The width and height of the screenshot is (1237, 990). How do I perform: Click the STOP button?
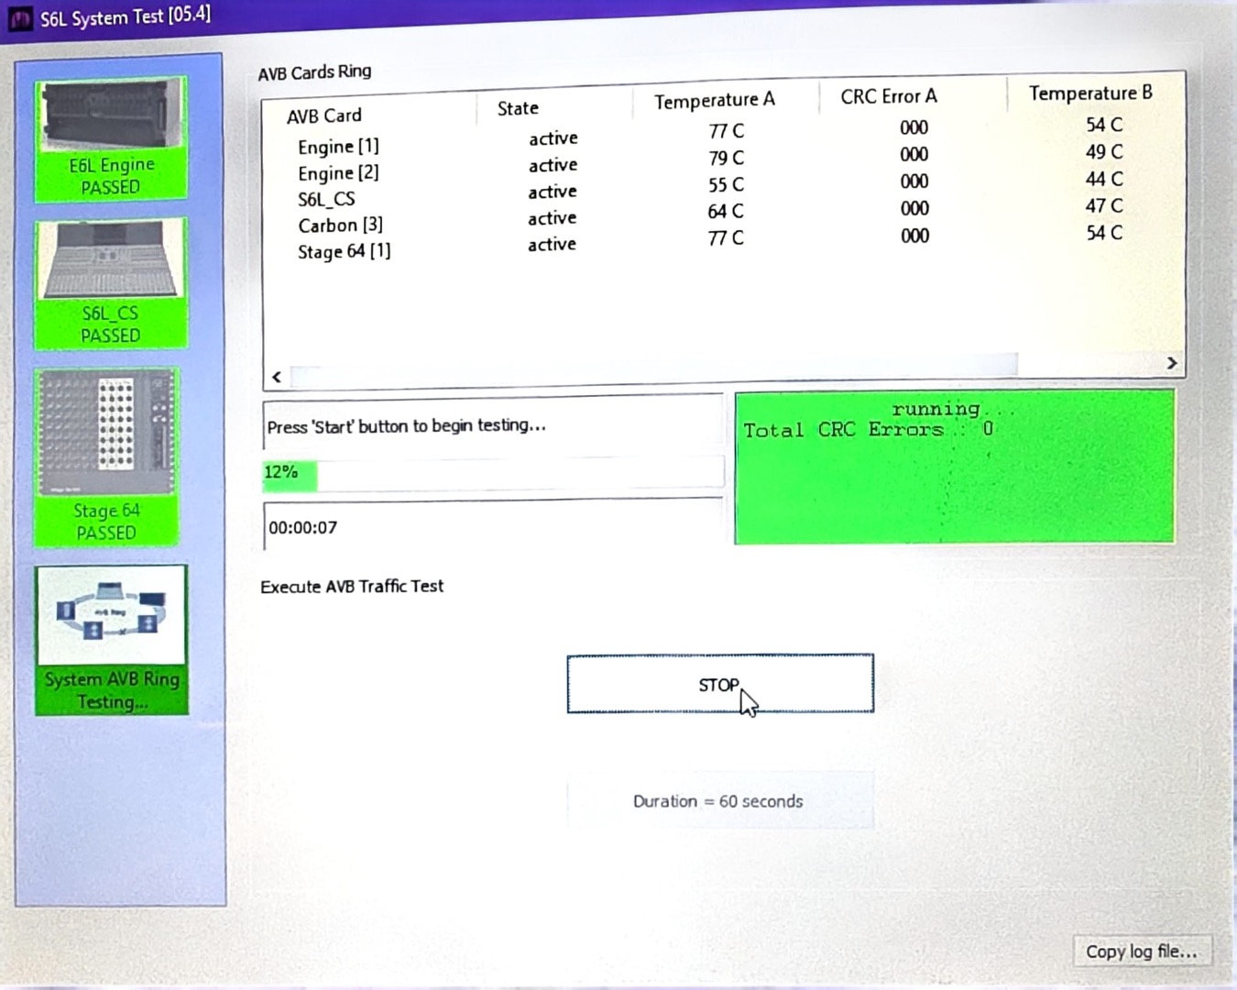720,684
